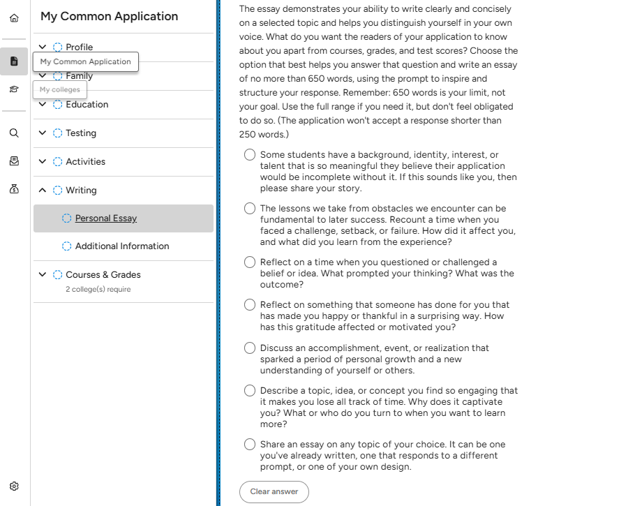This screenshot has height=506, width=635.
Task: Select the gratitude essay prompt option
Action: click(x=250, y=305)
